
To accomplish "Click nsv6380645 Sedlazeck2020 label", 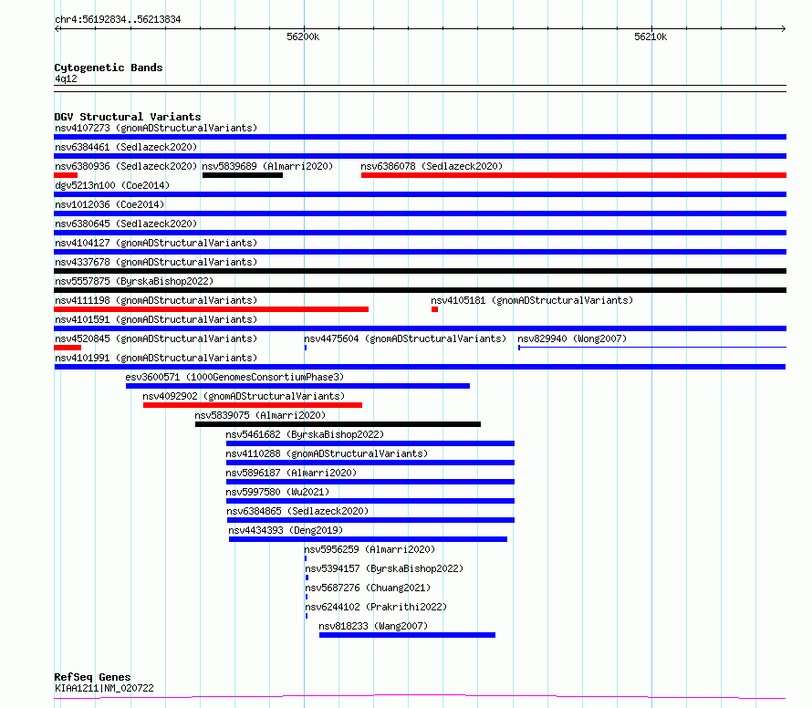I will 126,224.
